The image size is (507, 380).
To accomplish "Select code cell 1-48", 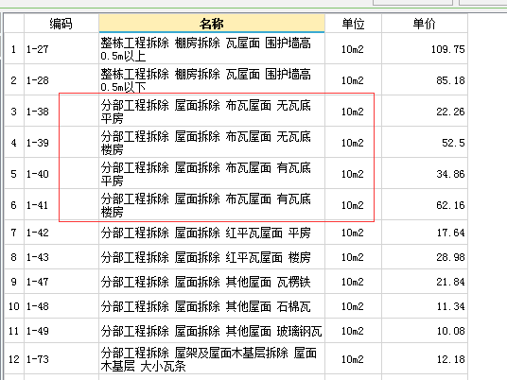I will click(x=61, y=306).
